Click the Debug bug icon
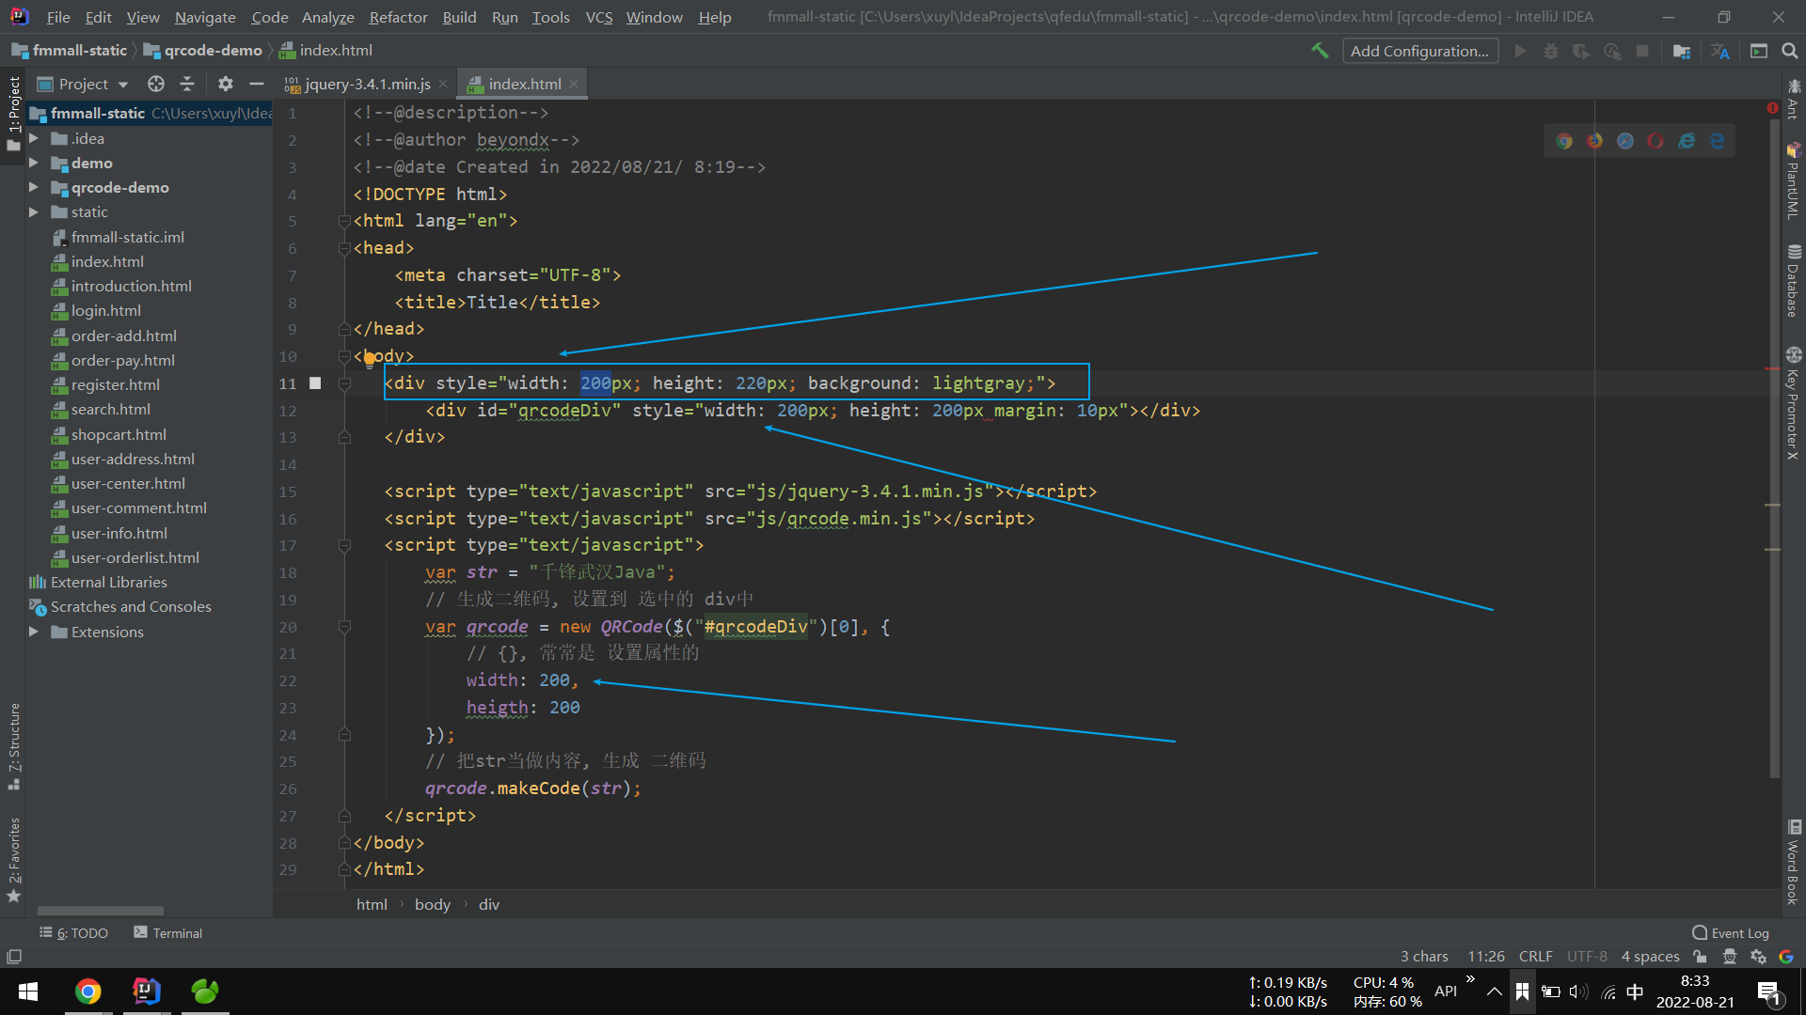Screen dimensions: 1806x1015 [x=1551, y=51]
